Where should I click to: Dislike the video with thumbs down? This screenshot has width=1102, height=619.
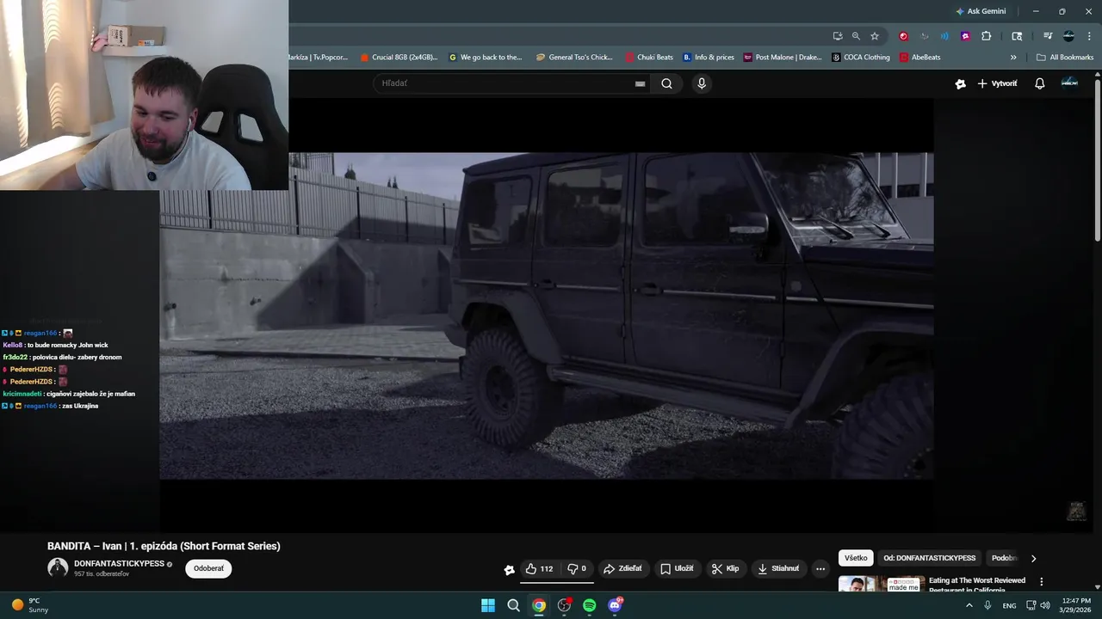pyautogui.click(x=577, y=568)
